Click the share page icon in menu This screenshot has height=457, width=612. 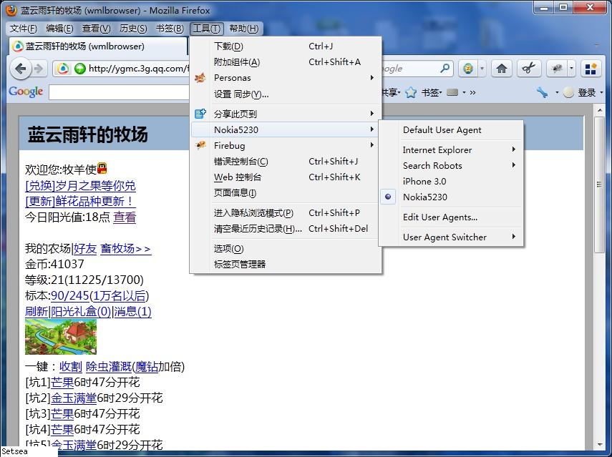click(200, 114)
